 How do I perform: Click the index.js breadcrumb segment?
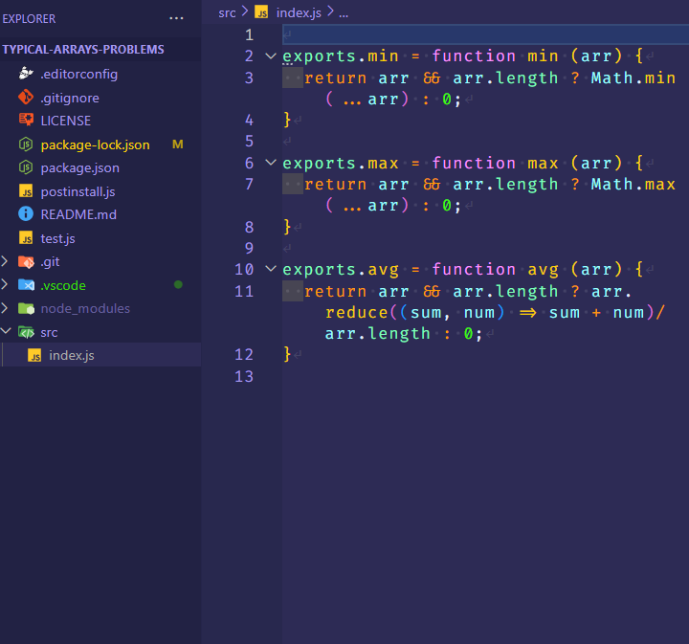coord(299,12)
